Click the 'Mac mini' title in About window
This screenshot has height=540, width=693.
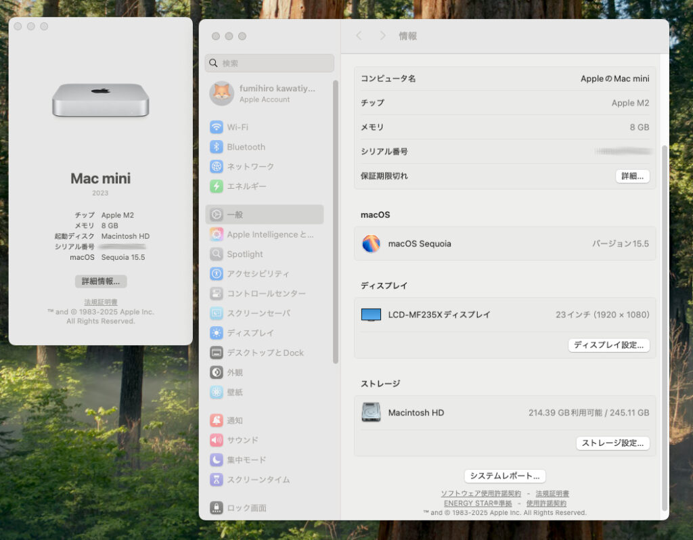[x=101, y=179]
